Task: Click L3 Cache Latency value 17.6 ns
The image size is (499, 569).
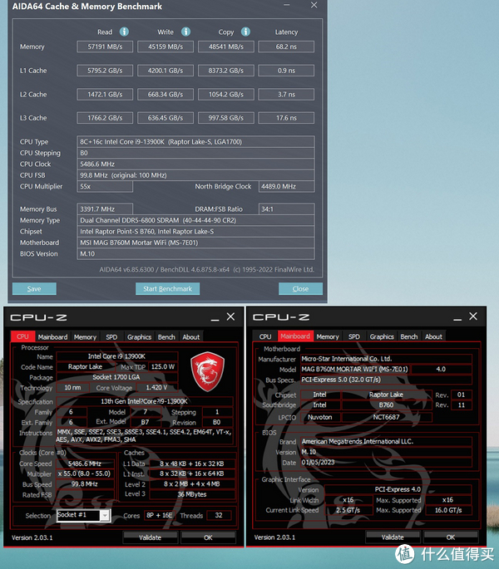Action: tap(286, 118)
